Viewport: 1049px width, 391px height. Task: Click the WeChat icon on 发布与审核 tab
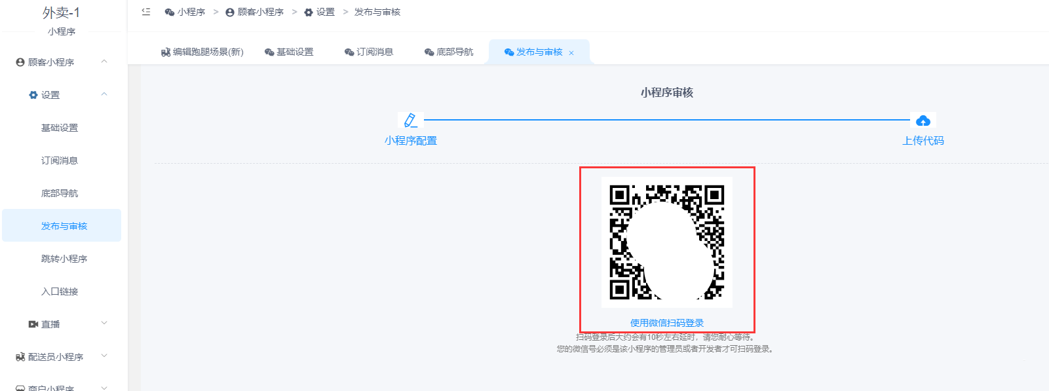(x=509, y=52)
